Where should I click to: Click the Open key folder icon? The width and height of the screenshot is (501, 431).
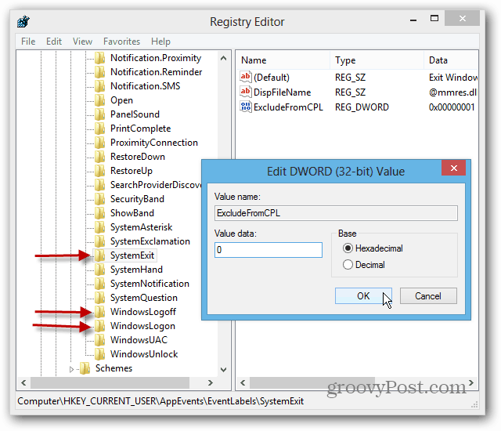coord(99,100)
